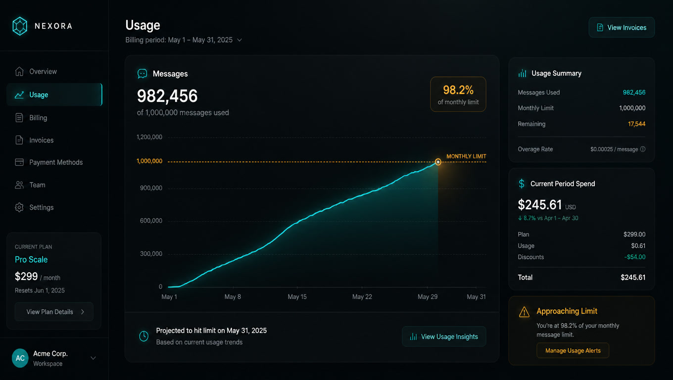Click the "8.7% vs Apr 1 – Apr 30" comparison
Viewport: 673px width, 380px height.
click(548, 218)
